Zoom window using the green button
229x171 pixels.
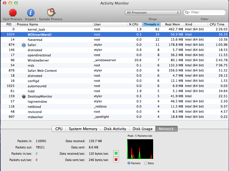click(x=16, y=3)
